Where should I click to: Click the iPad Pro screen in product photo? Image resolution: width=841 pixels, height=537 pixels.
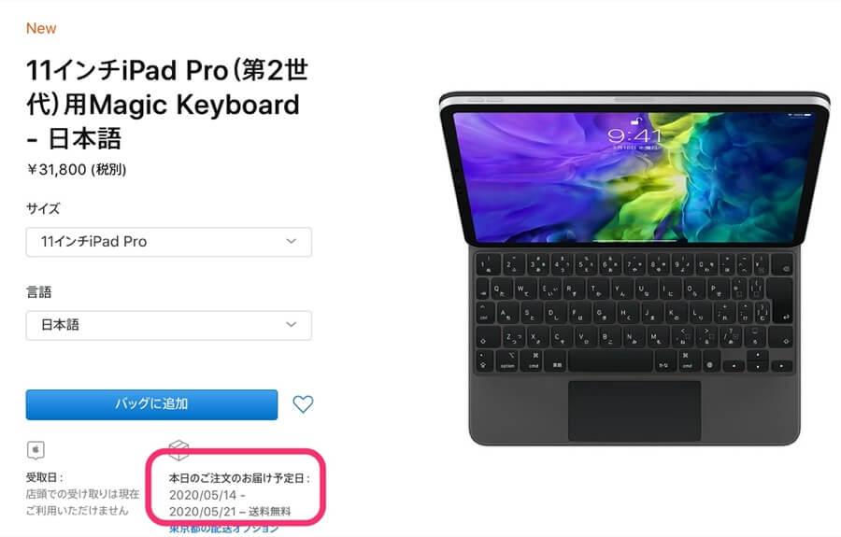tap(633, 176)
